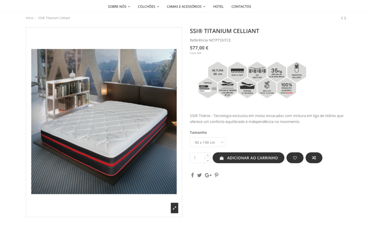Go to next product arrow
The height and width of the screenshot is (232, 372).
click(345, 18)
